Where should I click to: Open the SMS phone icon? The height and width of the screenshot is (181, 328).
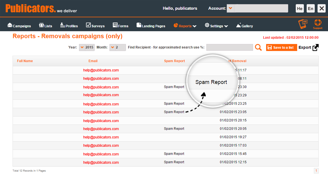coord(303,24)
